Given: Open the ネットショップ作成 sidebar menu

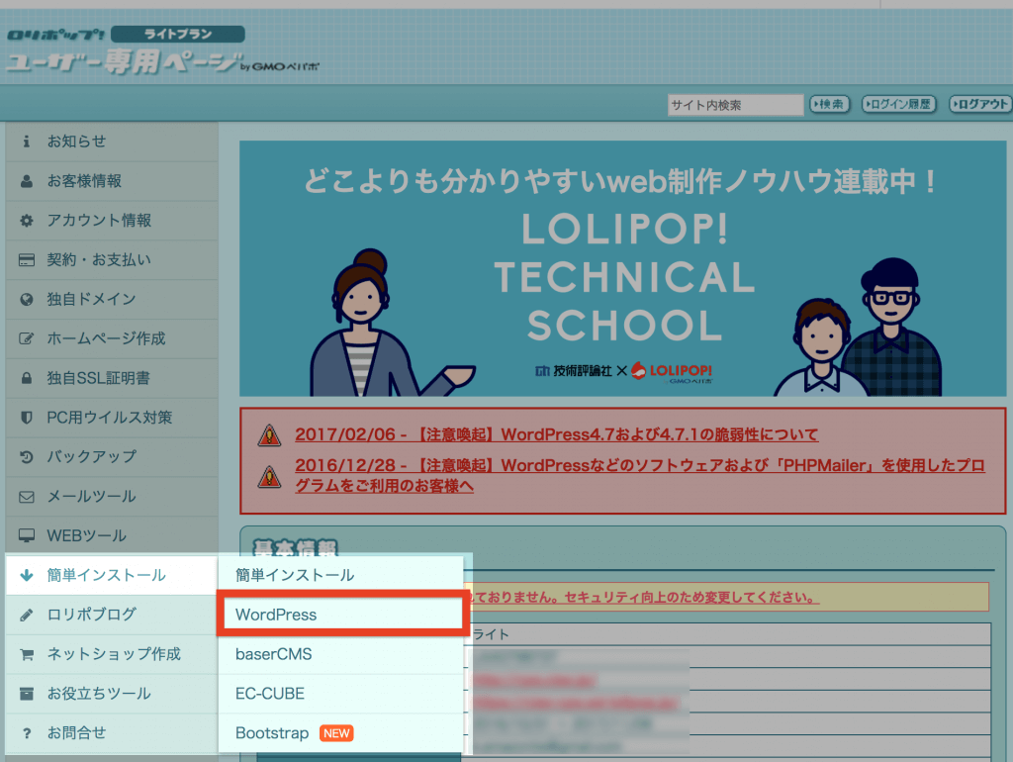Looking at the screenshot, I should [112, 654].
